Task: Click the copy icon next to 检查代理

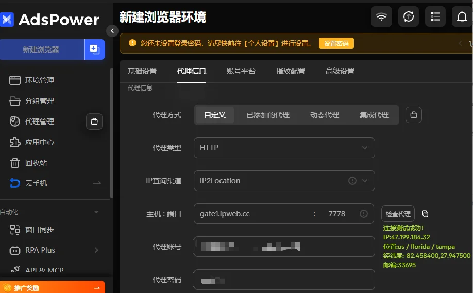Action: (x=425, y=214)
